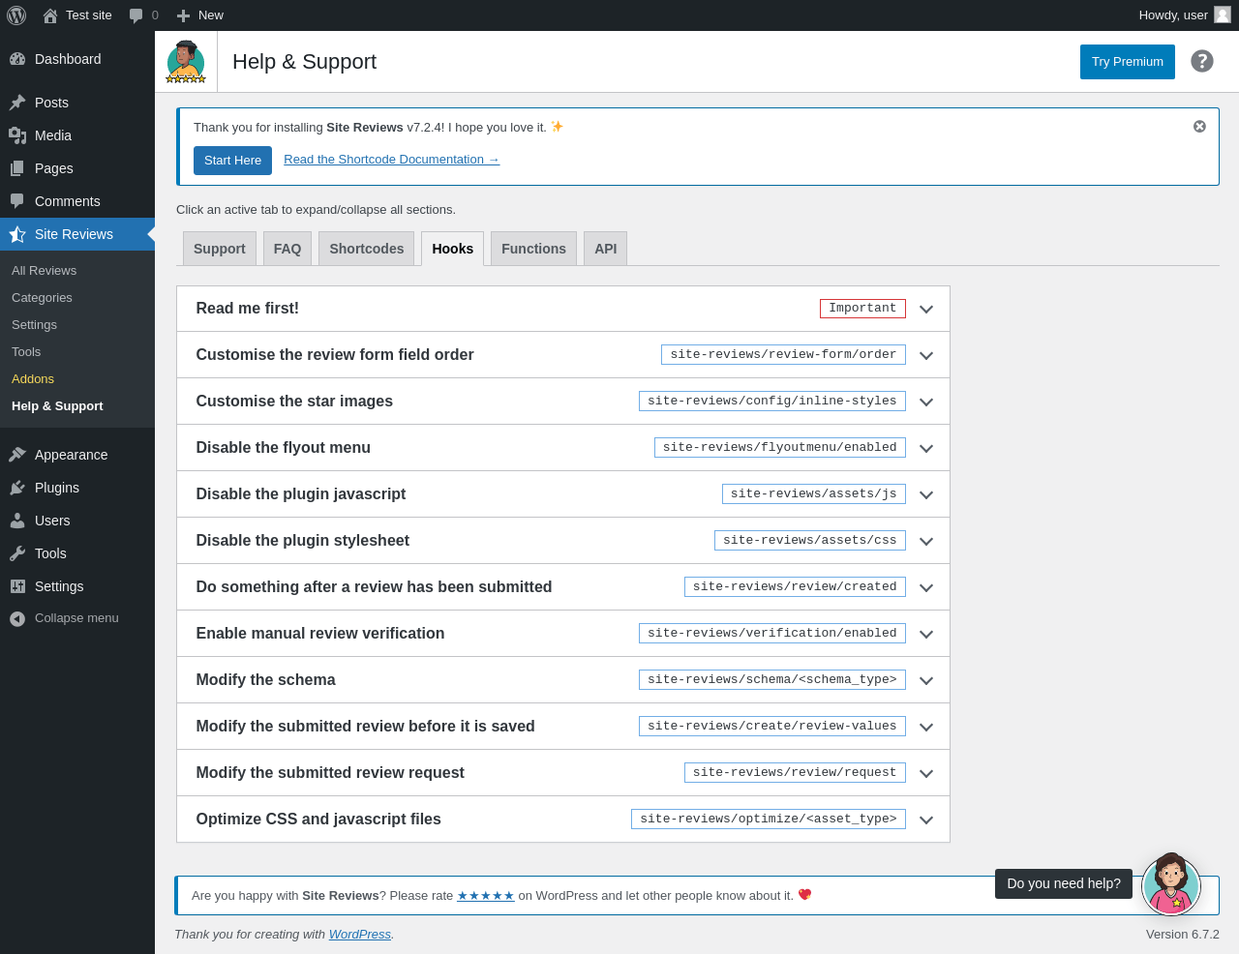
Task: Click the Collapse menu arrow icon
Action: (17, 619)
